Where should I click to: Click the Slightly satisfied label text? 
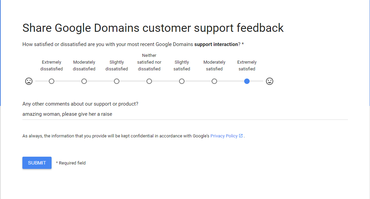(x=182, y=65)
